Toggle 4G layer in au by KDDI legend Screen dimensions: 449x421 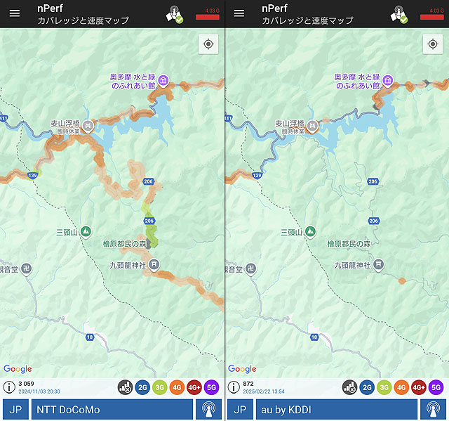pyautogui.click(x=401, y=387)
